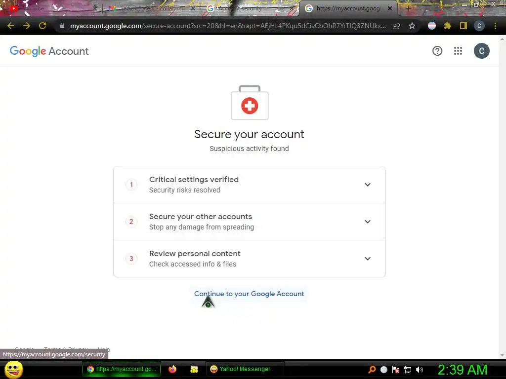This screenshot has height=379, width=506.
Task: Click the browser back arrow
Action: point(11,26)
